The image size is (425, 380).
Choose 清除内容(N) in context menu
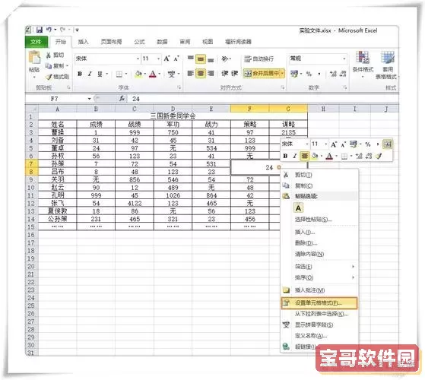319,254
